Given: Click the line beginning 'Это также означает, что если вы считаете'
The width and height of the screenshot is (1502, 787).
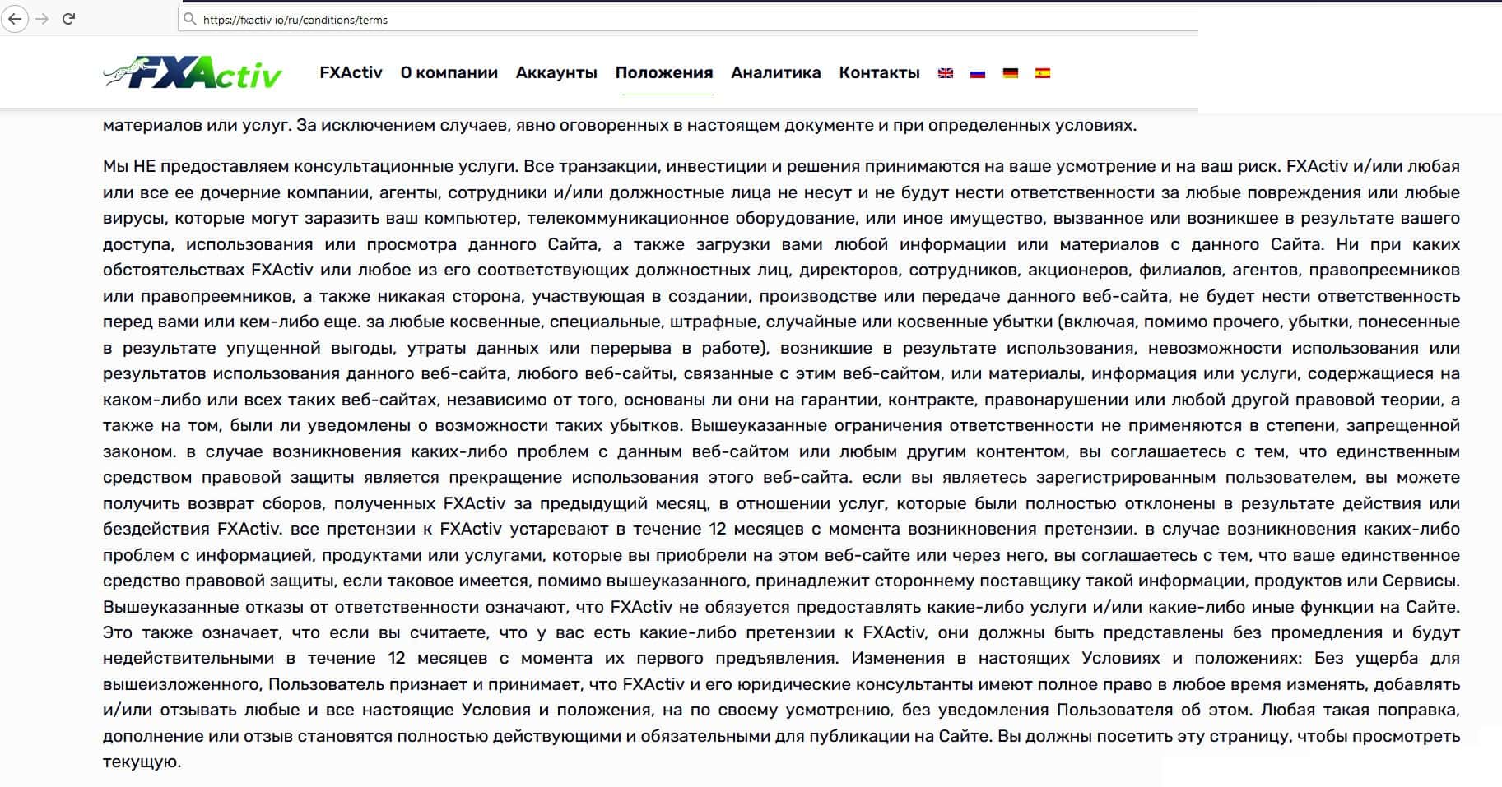Looking at the screenshot, I should click(x=781, y=632).
